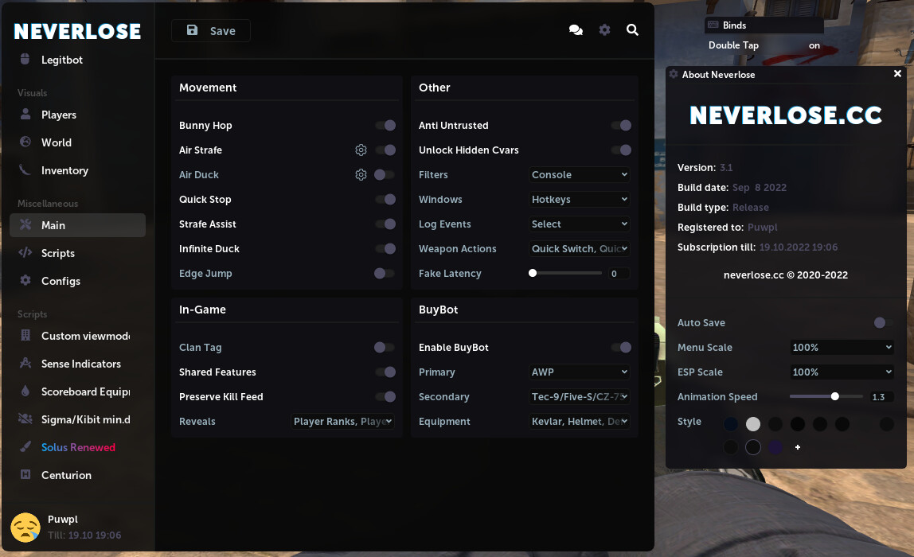Open the Scripts section
The image size is (914, 557).
[77, 253]
